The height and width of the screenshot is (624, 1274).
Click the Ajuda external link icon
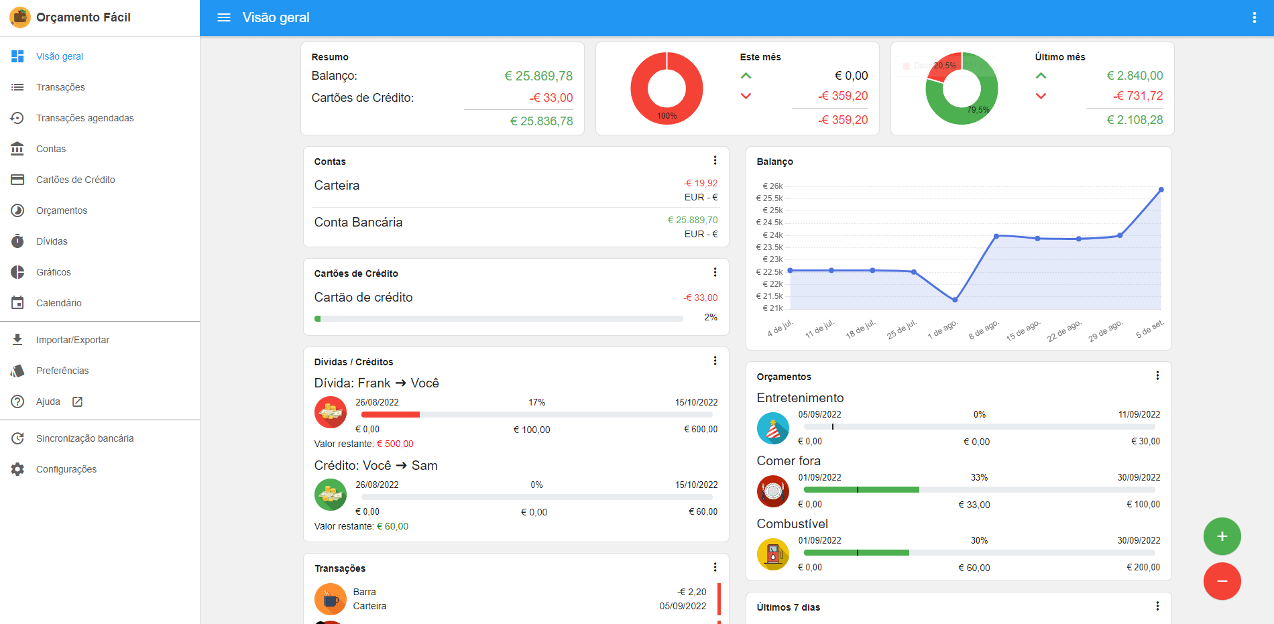tap(77, 401)
